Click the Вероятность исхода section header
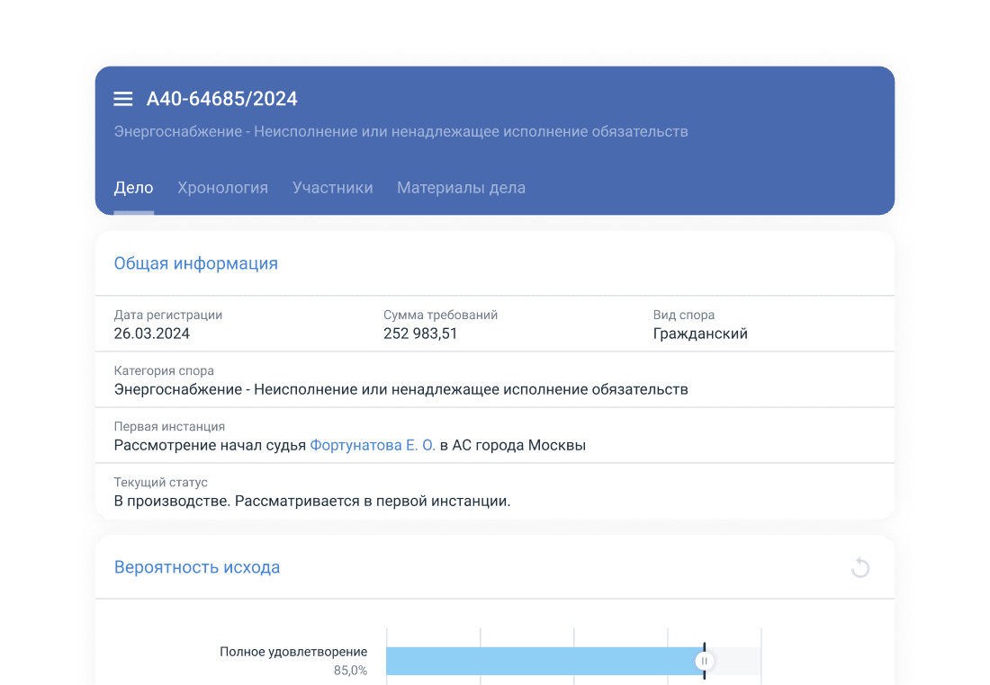 tap(196, 567)
